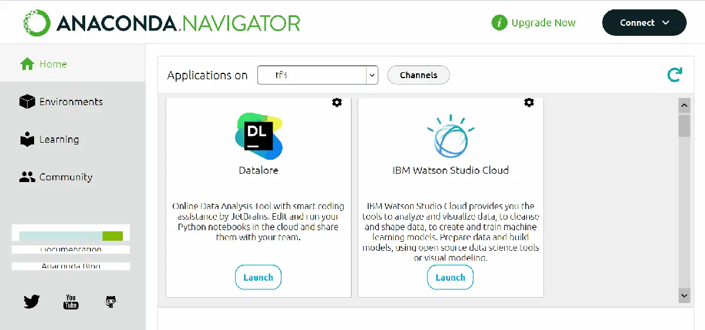Viewport: 705px width, 330px height.
Task: Open the environment selector dropdown
Action: tap(318, 75)
